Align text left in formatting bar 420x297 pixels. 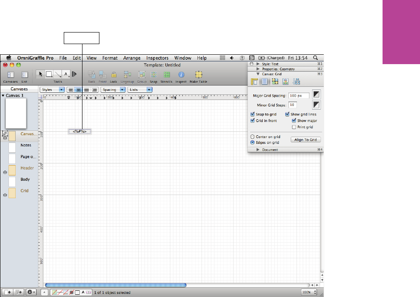[x=71, y=90]
